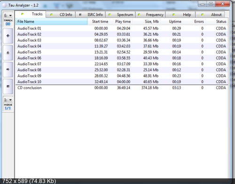Click the 18:16.09 start time cell

101,58
